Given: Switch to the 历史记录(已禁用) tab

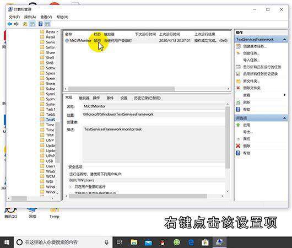Looking at the screenshot, I should point(147,98).
